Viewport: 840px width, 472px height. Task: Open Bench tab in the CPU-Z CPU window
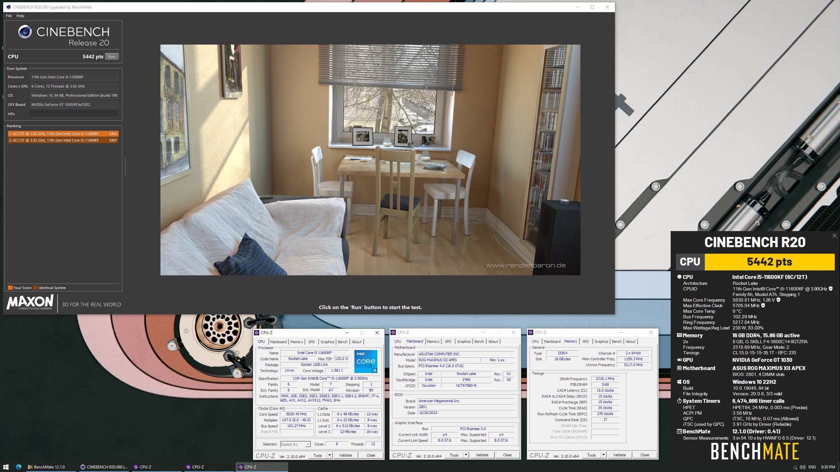tap(343, 342)
